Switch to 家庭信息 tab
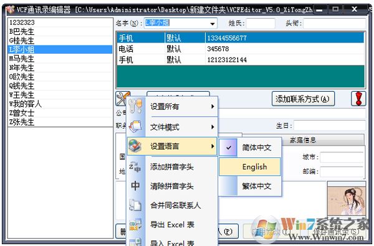 tap(303, 140)
